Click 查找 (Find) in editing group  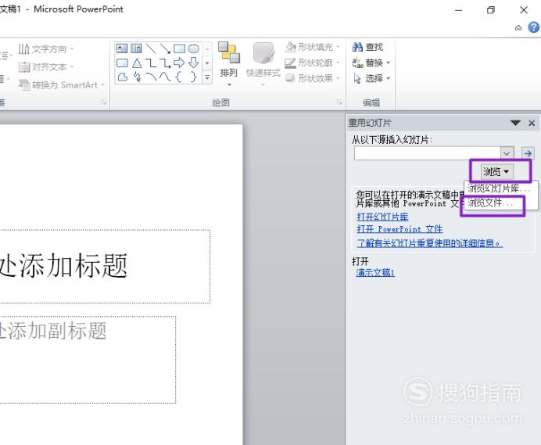tap(367, 47)
